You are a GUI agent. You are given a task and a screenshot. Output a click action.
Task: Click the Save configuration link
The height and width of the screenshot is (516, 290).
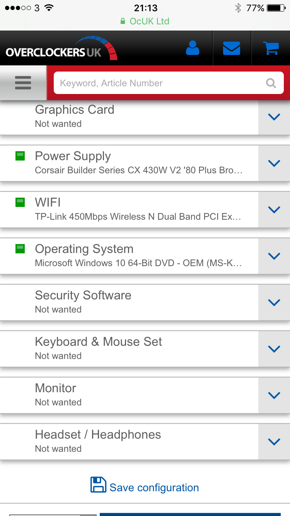[154, 487]
